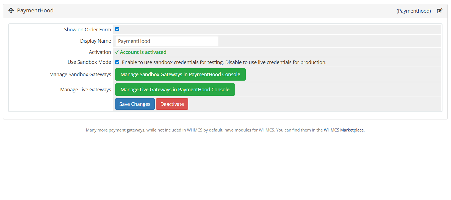Click the "Display Name" field label
Viewport: 451px width, 200px height.
tap(95, 41)
